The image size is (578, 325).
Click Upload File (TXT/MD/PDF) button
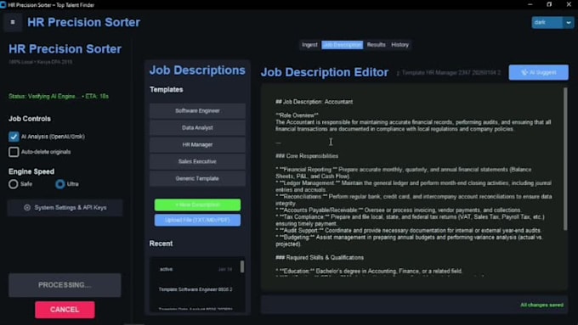click(x=197, y=220)
